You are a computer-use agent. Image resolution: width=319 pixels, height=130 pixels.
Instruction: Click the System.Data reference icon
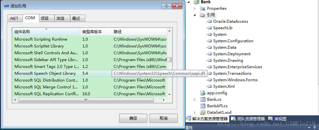point(209,47)
